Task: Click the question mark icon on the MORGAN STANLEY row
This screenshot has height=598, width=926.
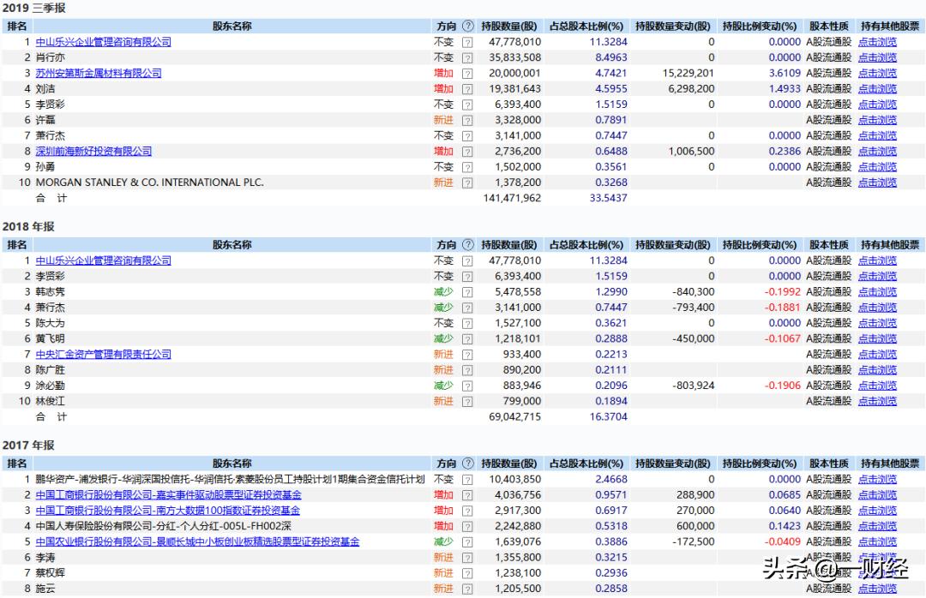Action: tap(466, 182)
